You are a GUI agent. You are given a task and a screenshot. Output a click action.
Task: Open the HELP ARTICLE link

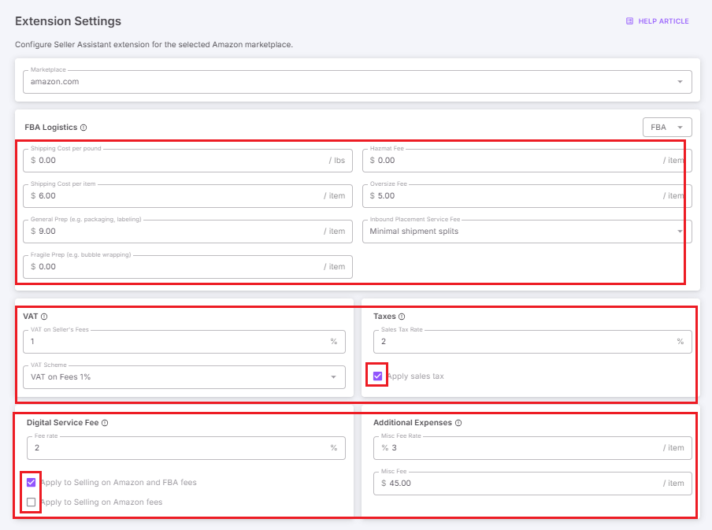coord(662,21)
